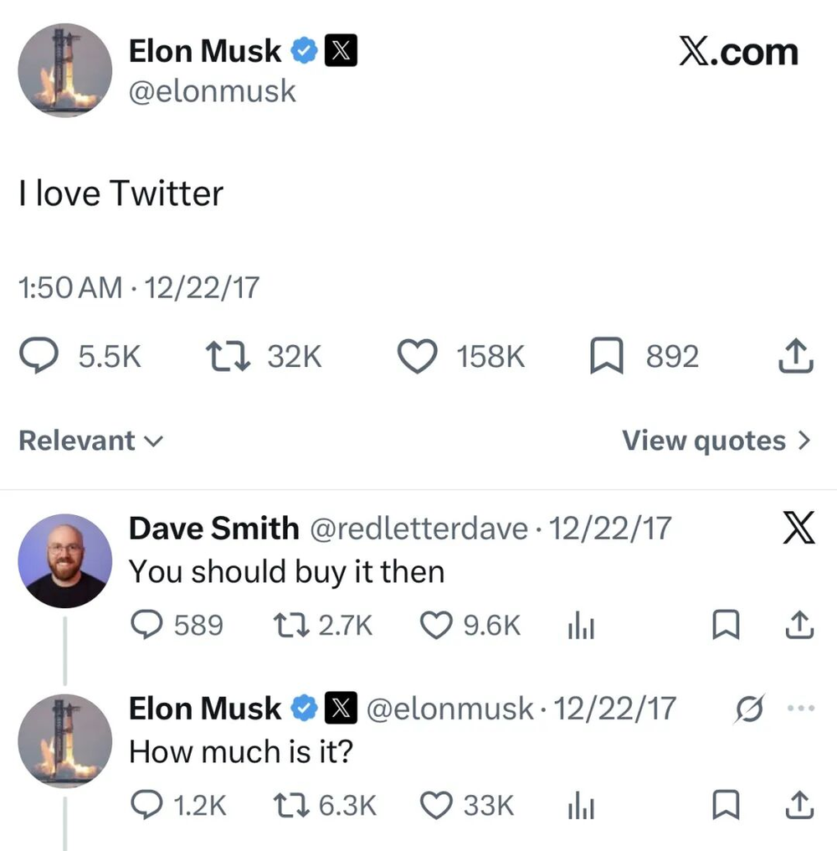Repost the main post showing 32K reposts
The width and height of the screenshot is (837, 851).
tap(228, 357)
